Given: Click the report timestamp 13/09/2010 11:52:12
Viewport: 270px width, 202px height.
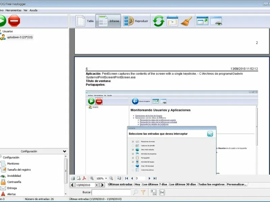Looking at the screenshot, I should pos(244,69).
